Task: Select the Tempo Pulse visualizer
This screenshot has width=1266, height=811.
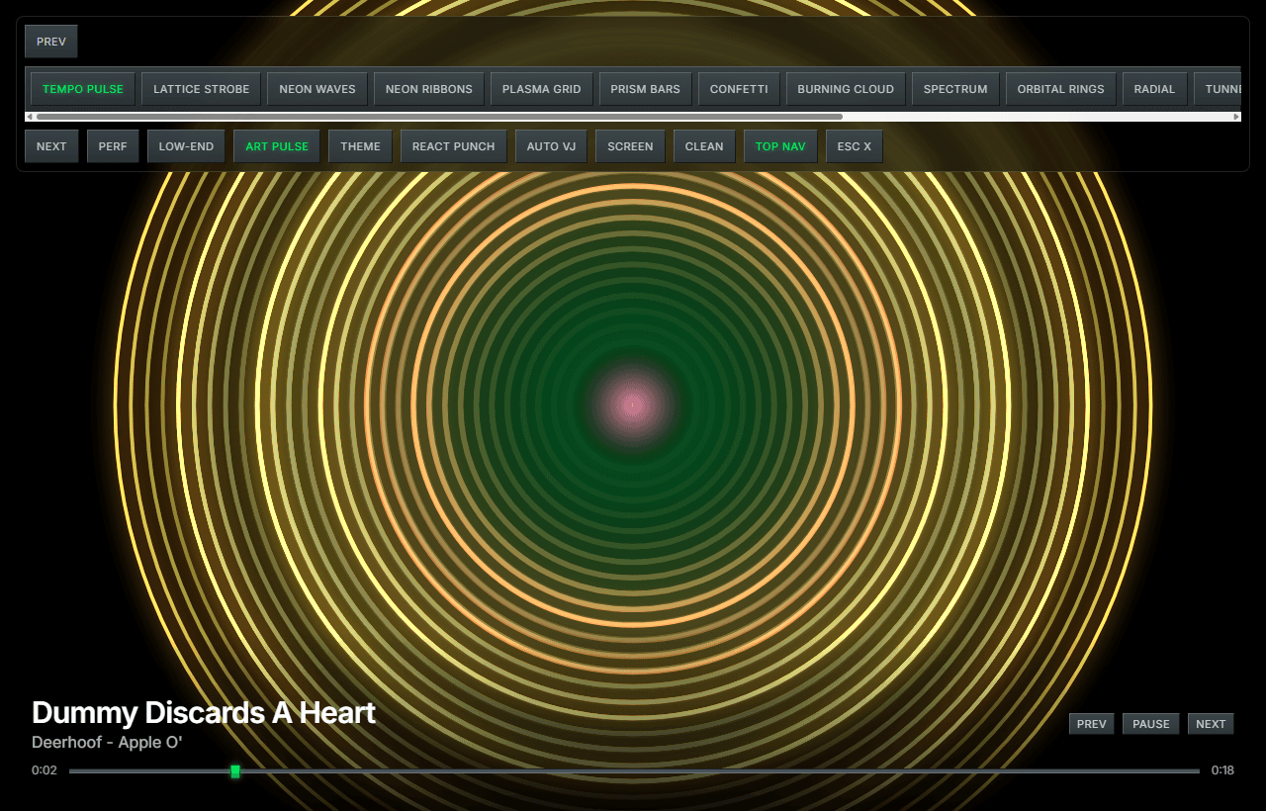Action: (83, 89)
